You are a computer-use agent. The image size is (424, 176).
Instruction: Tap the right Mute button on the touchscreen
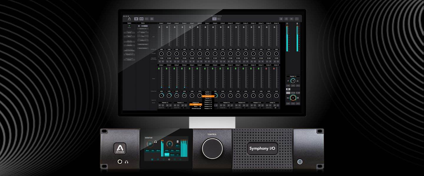click(x=167, y=150)
